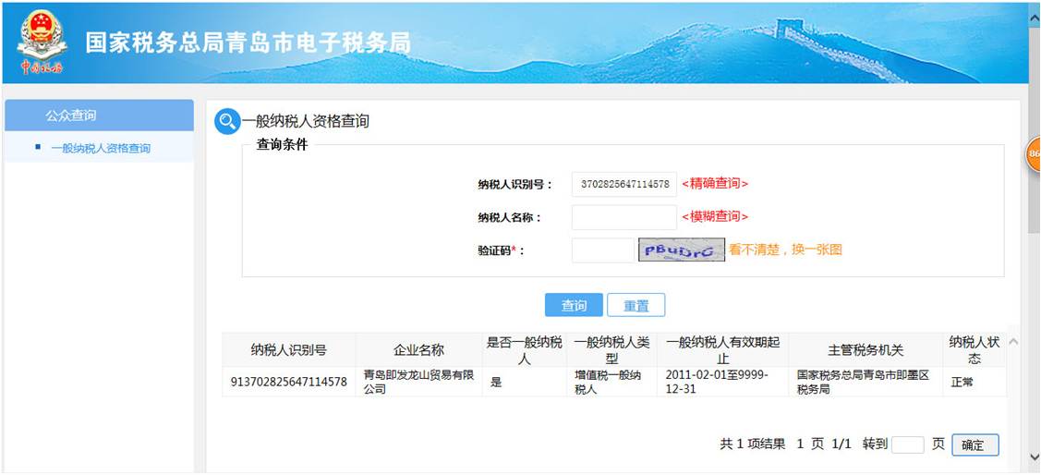Click the national tax emblem logo

pos(42,42)
